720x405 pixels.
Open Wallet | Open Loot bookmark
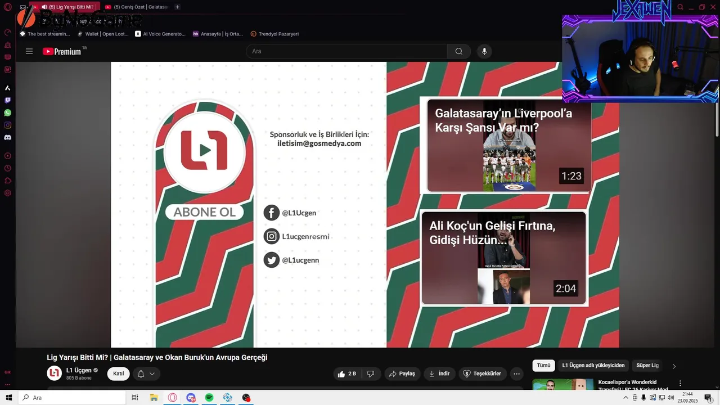pos(103,34)
